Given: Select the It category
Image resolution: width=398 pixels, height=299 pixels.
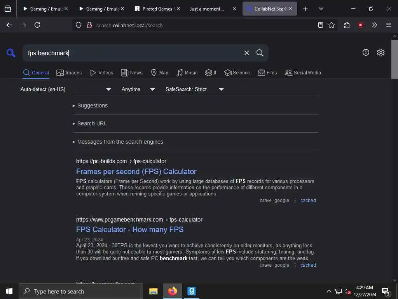Looking at the screenshot, I should (x=211, y=73).
